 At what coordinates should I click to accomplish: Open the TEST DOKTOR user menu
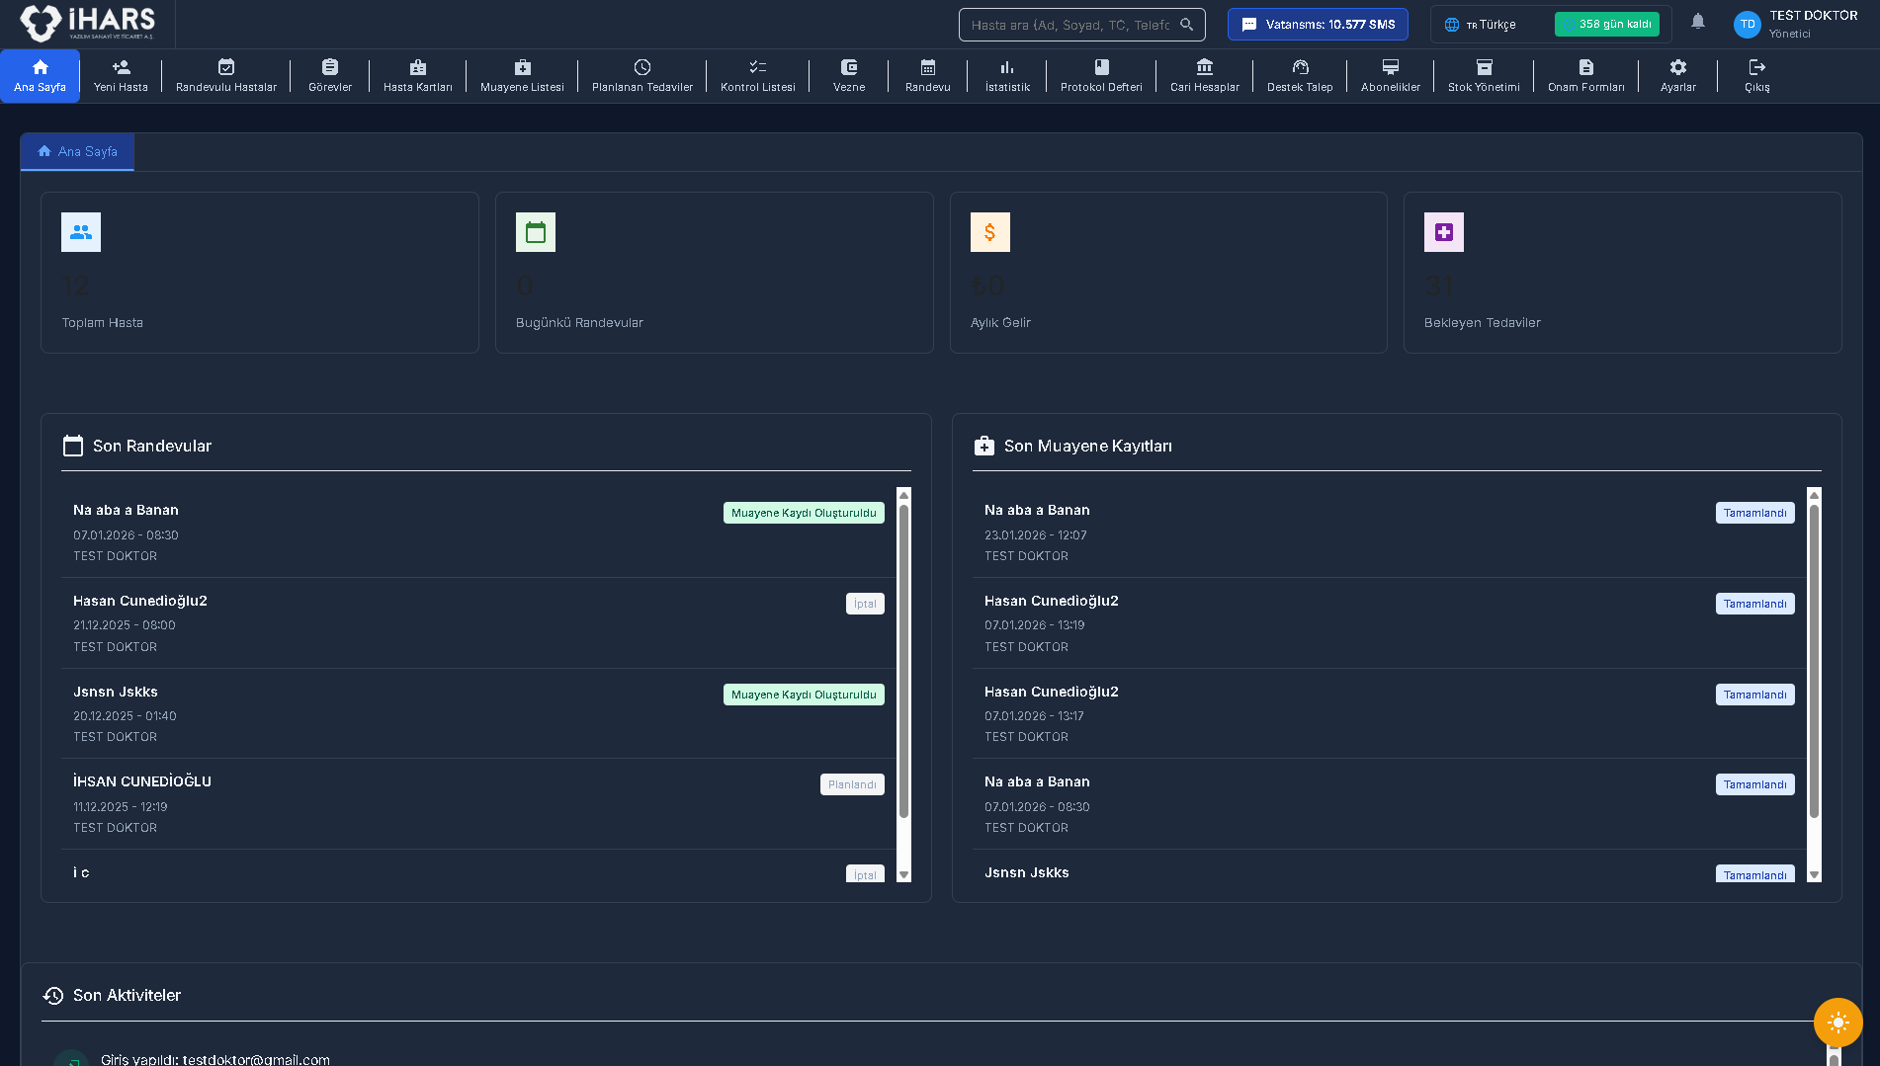click(x=1796, y=24)
